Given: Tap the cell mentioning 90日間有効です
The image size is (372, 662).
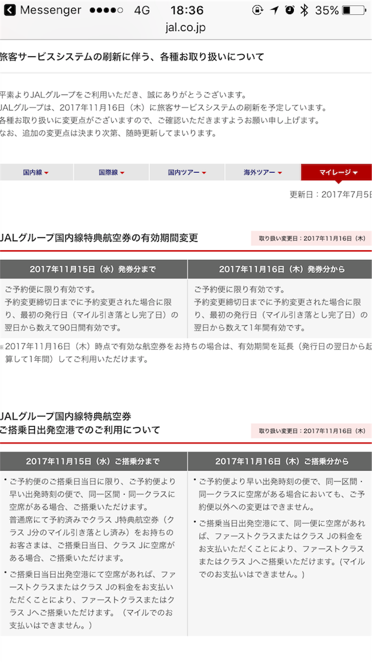Looking at the screenshot, I should (93, 308).
